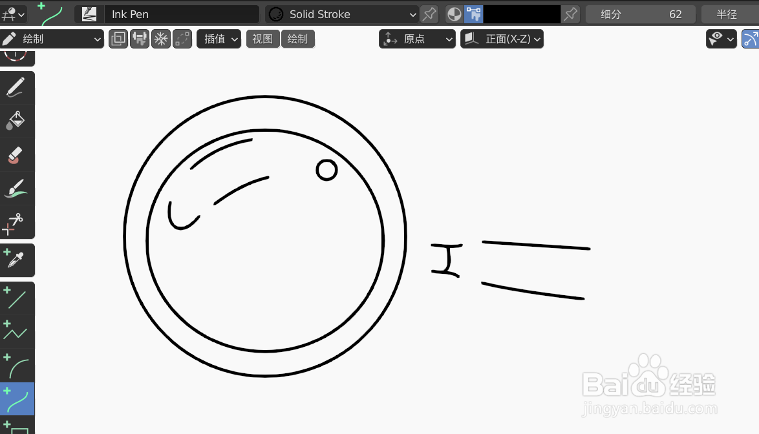Pin the stroke color setting

click(571, 14)
